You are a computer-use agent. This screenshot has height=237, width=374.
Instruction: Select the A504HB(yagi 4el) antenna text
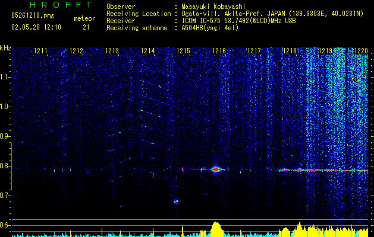point(210,28)
